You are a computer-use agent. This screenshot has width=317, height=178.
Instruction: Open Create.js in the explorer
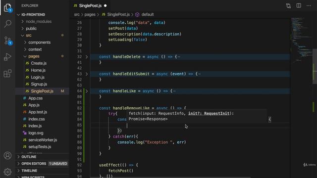pyautogui.click(x=39, y=63)
